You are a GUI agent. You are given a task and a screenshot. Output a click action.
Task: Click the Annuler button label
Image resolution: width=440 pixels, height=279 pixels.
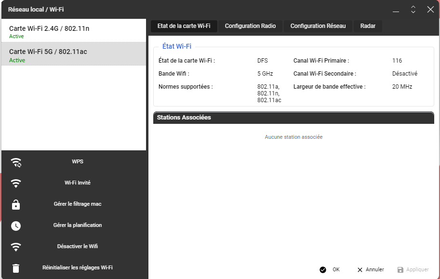(x=374, y=269)
